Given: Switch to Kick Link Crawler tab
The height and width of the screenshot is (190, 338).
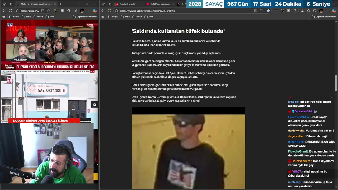Looking at the screenshot, I should [x=129, y=4].
